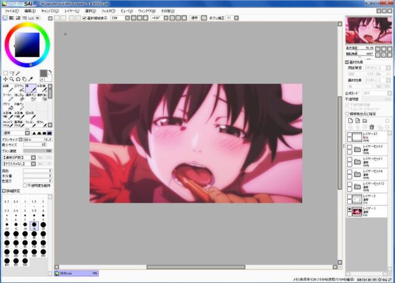The height and width of the screenshot is (283, 395).
Task: Open the brush blend mode 通常 dropdown
Action: (x=16, y=133)
